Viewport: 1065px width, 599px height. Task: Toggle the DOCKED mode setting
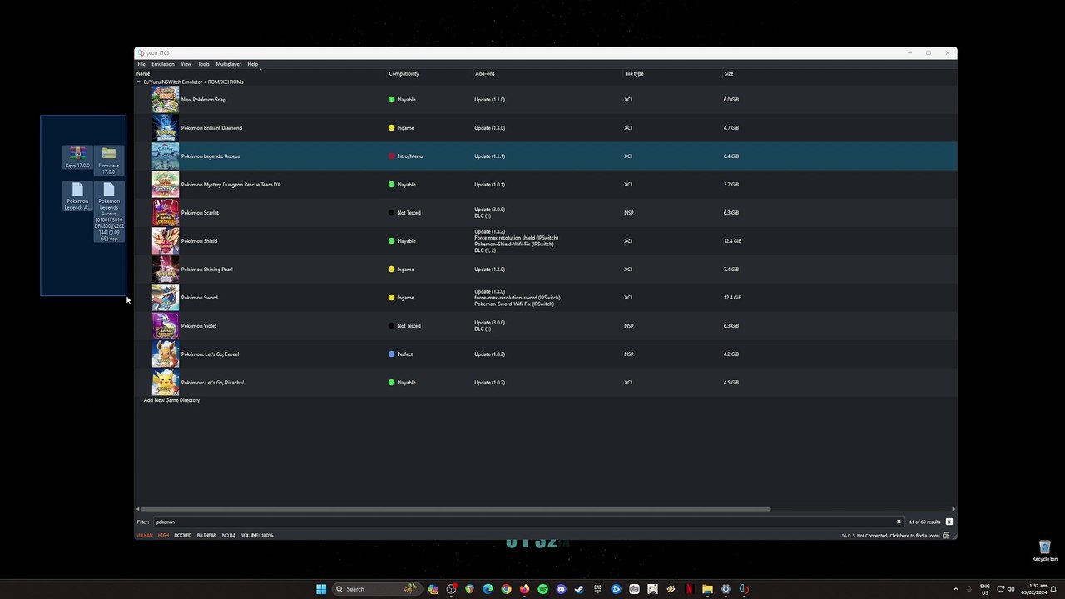click(x=183, y=535)
